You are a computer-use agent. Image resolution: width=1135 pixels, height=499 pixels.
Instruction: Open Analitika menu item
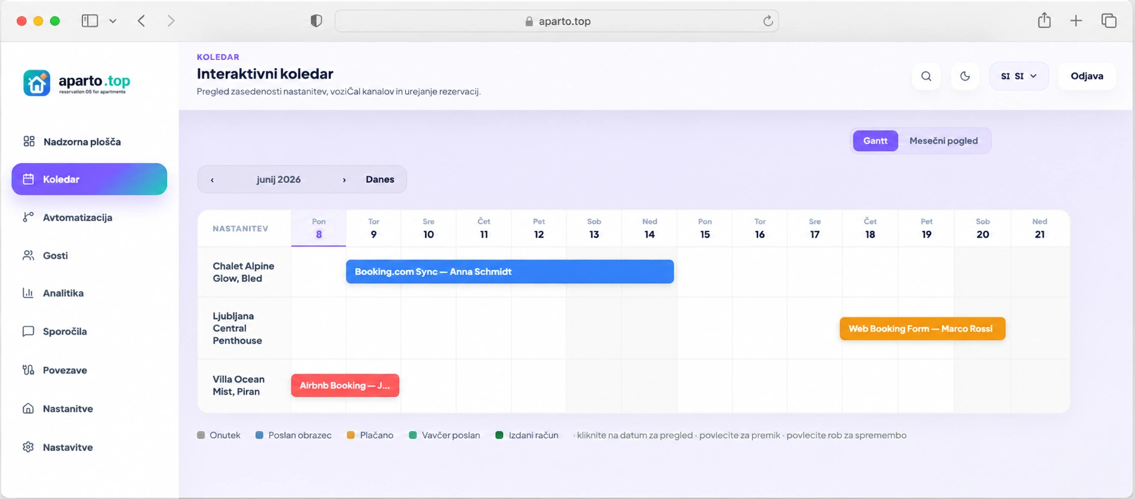(x=89, y=293)
